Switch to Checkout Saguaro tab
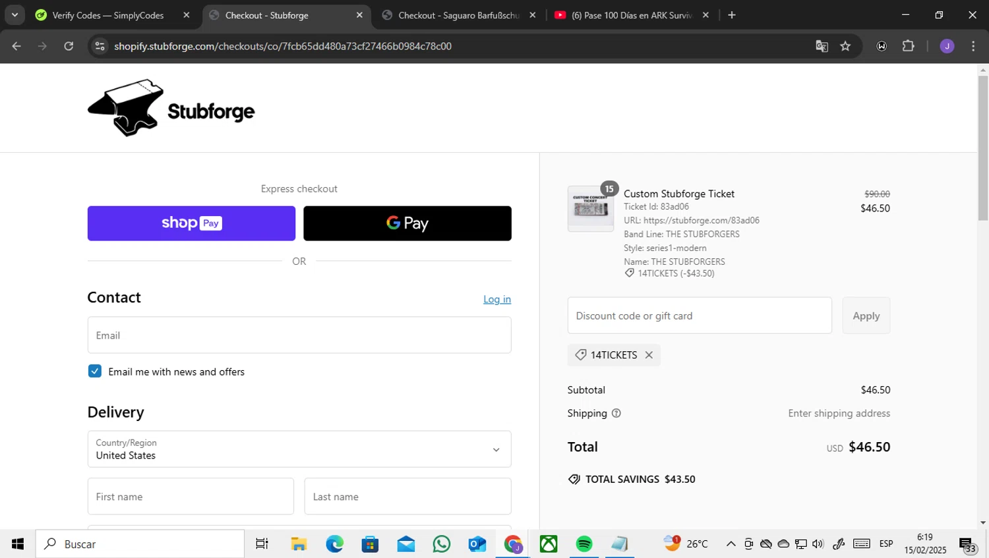 [459, 15]
